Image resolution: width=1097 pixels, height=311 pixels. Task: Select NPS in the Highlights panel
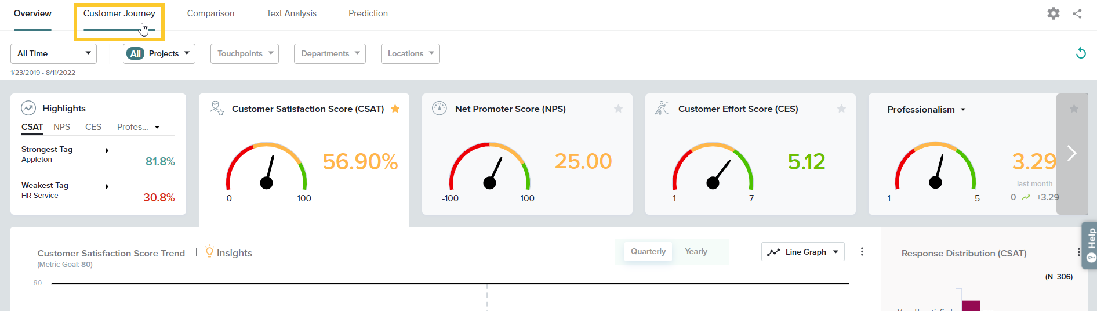coord(61,127)
